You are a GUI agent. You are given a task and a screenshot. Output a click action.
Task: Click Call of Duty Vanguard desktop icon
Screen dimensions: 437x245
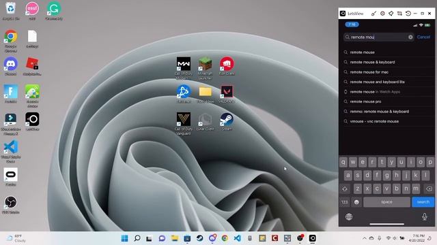click(x=184, y=124)
